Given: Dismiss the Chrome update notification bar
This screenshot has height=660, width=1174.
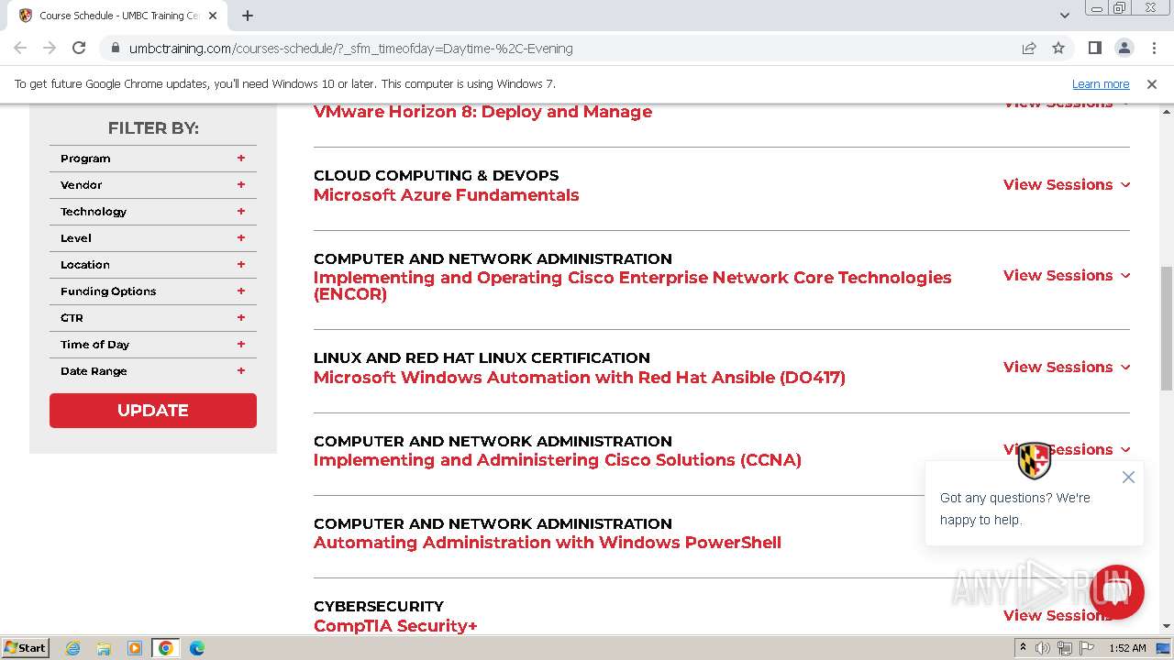Looking at the screenshot, I should pos(1152,83).
